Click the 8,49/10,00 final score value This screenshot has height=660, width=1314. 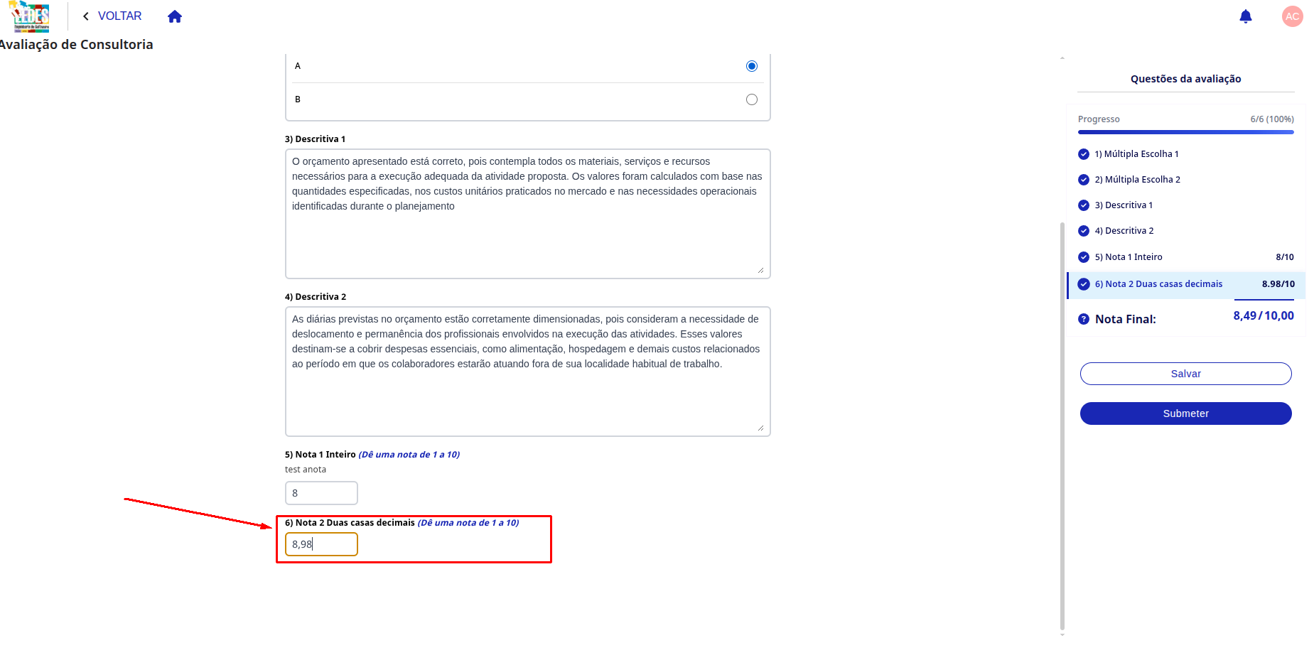pyautogui.click(x=1263, y=315)
